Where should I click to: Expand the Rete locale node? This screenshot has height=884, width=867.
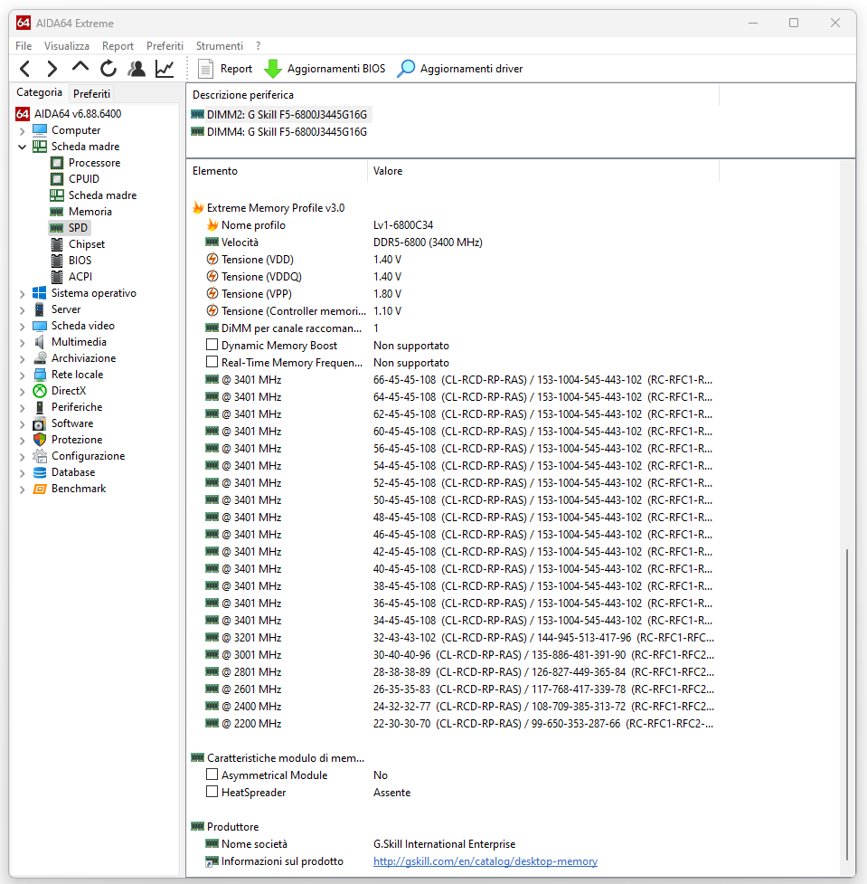point(22,375)
